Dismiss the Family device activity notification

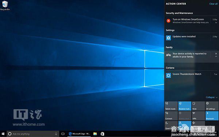pos(216,54)
